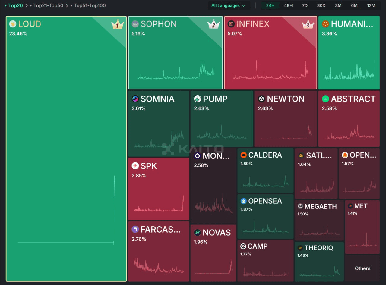Select the 24H time range
Screen dimensions: 386x285
(x=270, y=5)
